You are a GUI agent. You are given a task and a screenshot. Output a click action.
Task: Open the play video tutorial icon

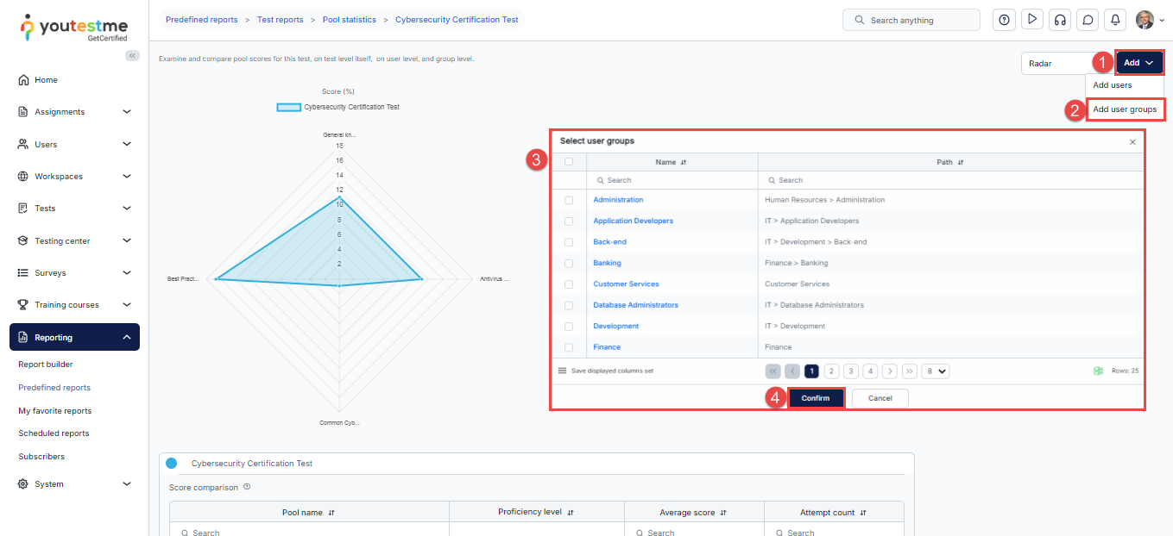point(1031,20)
